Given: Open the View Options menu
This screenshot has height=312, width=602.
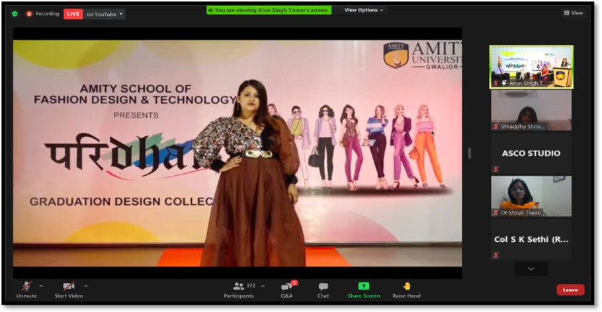Looking at the screenshot, I should click(364, 10).
